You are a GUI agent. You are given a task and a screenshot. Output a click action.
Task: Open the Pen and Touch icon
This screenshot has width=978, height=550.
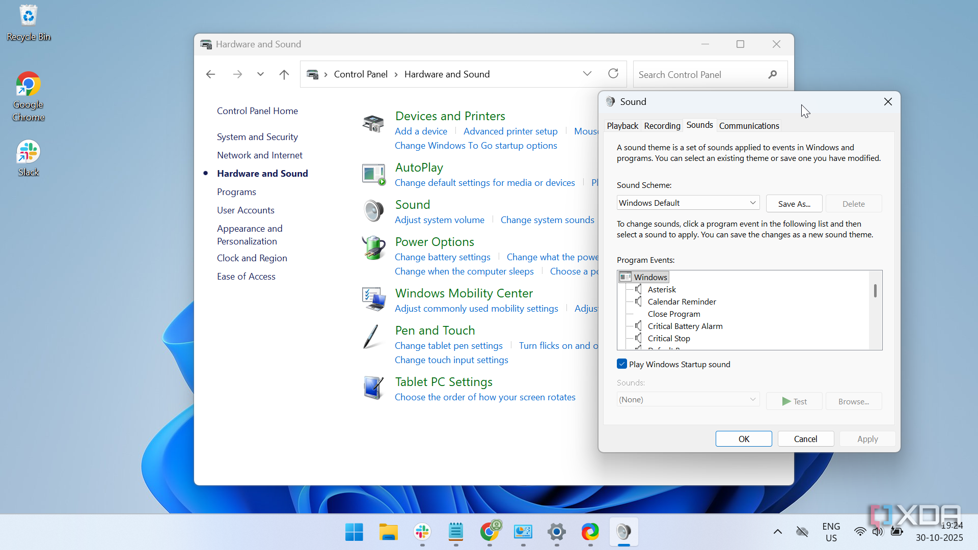click(x=371, y=337)
